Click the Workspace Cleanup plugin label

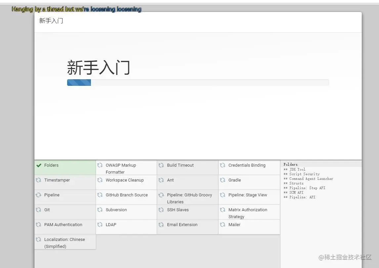[x=124, y=180]
